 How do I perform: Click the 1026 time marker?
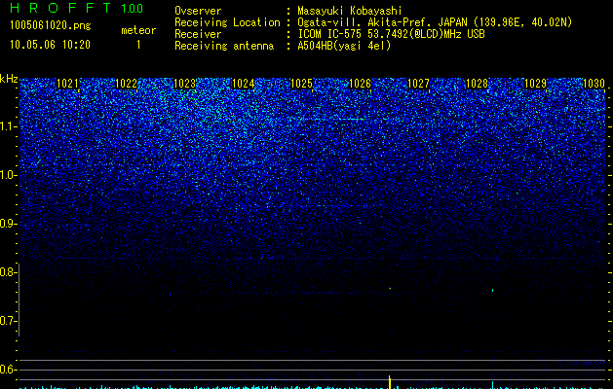pos(360,84)
